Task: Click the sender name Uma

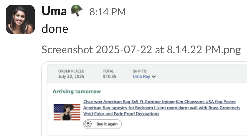Action: (x=54, y=11)
